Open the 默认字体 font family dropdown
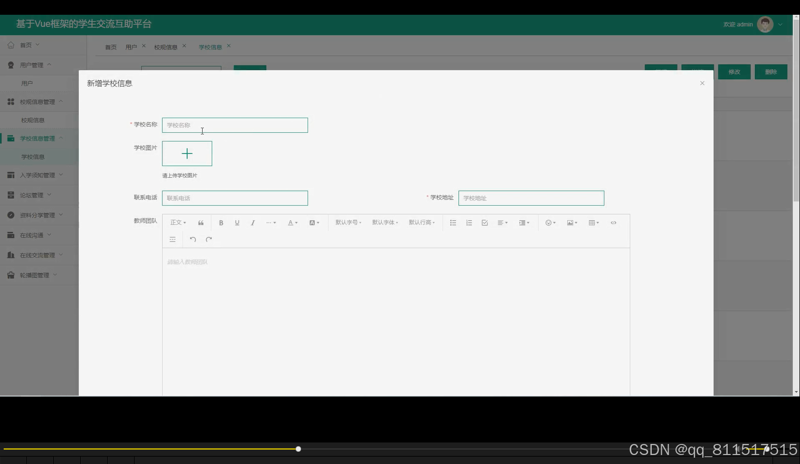The height and width of the screenshot is (464, 800). coord(385,223)
